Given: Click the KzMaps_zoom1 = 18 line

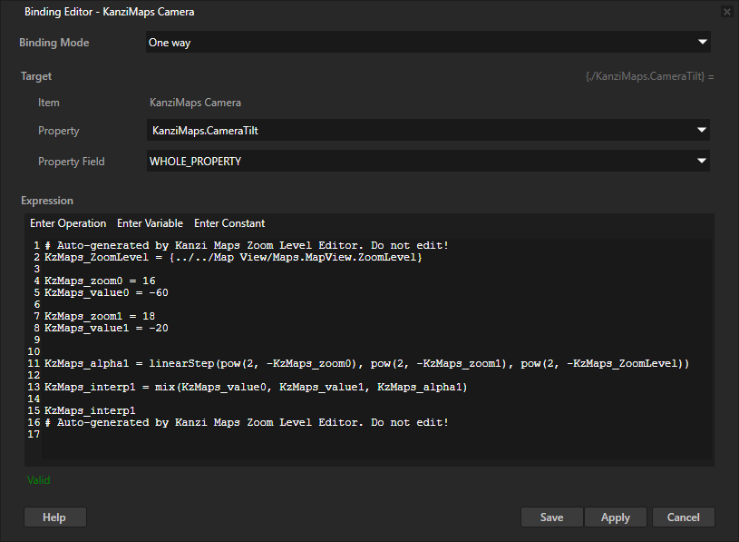Looking at the screenshot, I should pos(100,316).
